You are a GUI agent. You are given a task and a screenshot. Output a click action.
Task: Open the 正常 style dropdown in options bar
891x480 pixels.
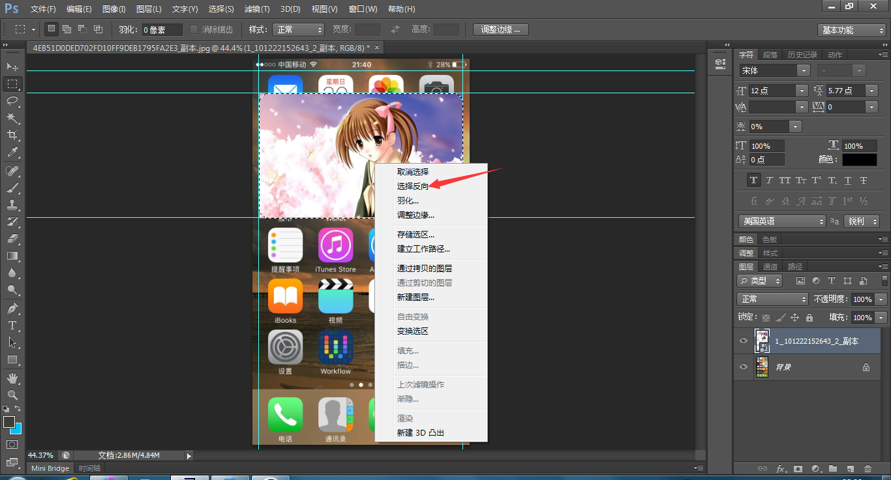coord(298,29)
